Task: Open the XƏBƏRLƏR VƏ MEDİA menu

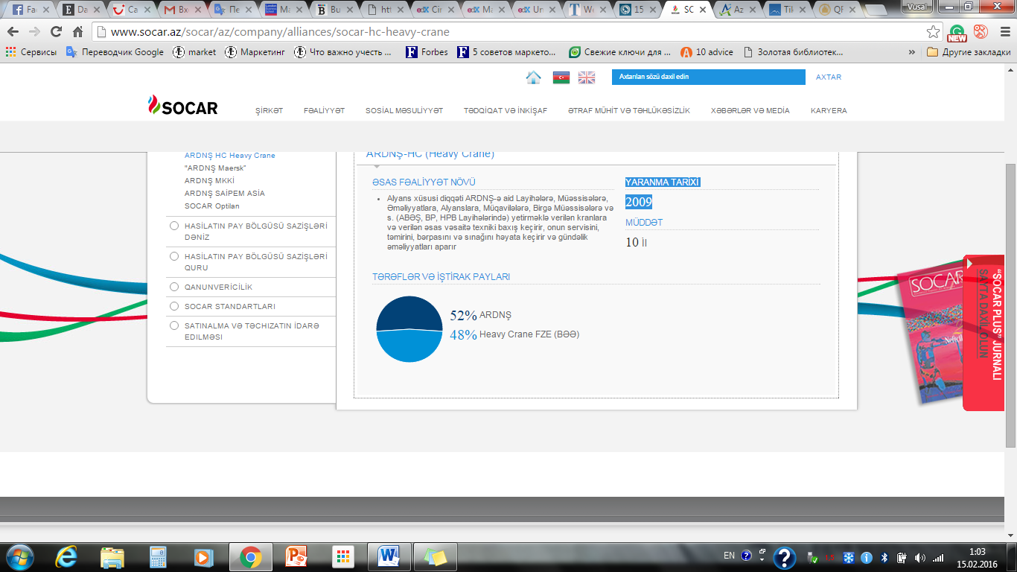Action: [750, 110]
